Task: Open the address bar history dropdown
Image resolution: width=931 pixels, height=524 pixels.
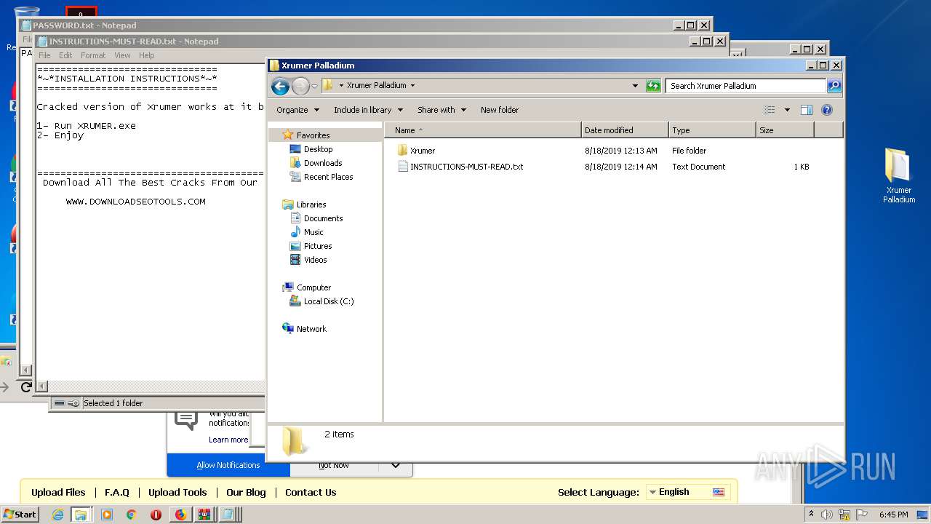Action: click(x=635, y=86)
